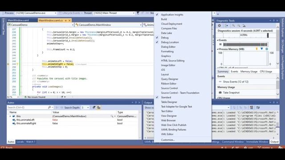Viewport: 285px width, 160px height.
Task: Click Zoom Out icon in Diagnostic Tools
Action: pos(239,26)
